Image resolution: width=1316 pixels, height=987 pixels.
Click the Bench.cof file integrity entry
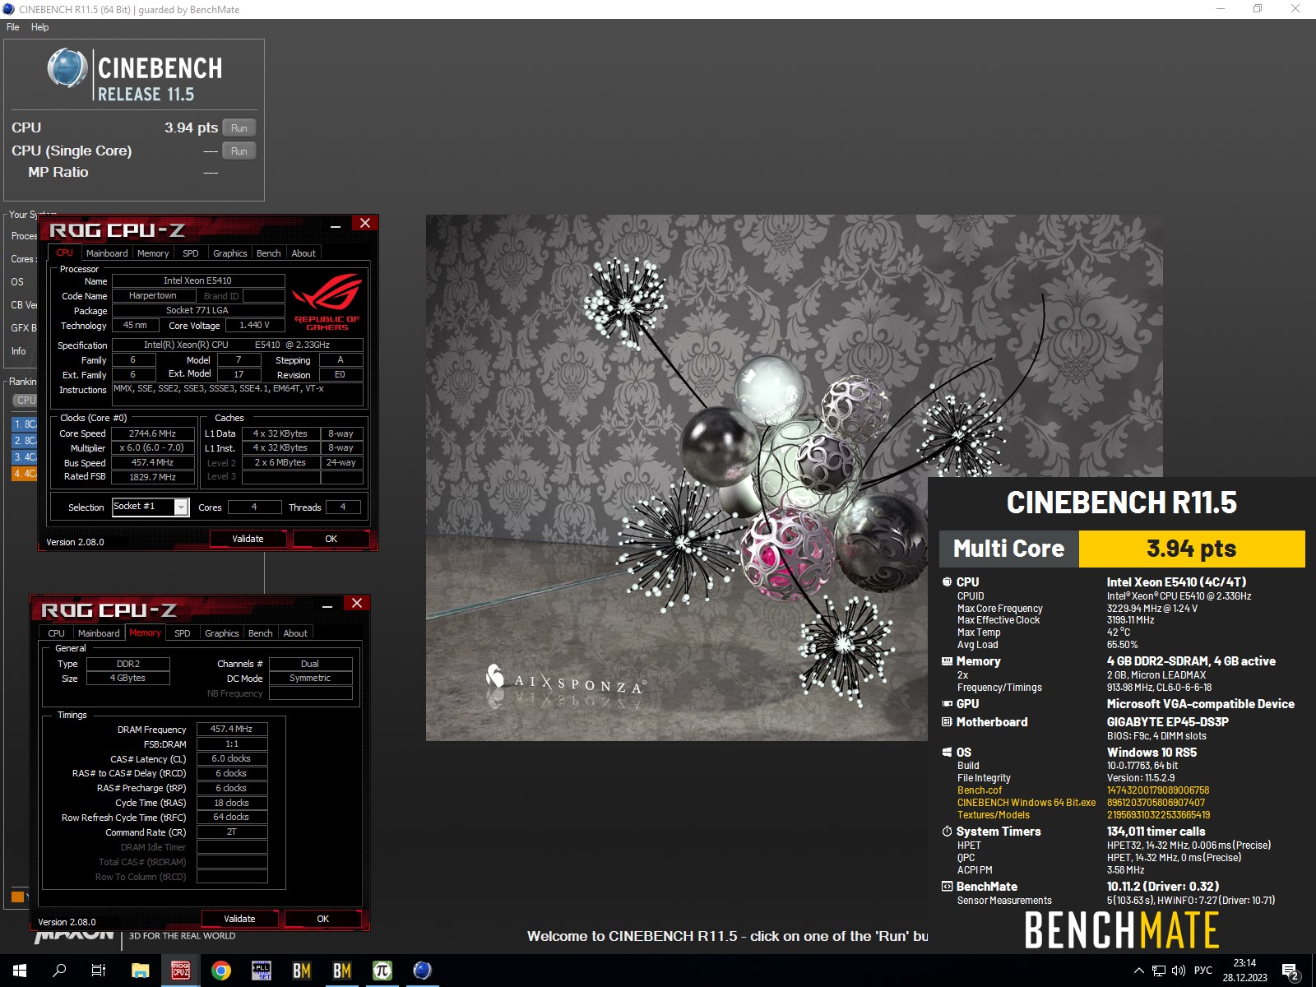click(980, 790)
